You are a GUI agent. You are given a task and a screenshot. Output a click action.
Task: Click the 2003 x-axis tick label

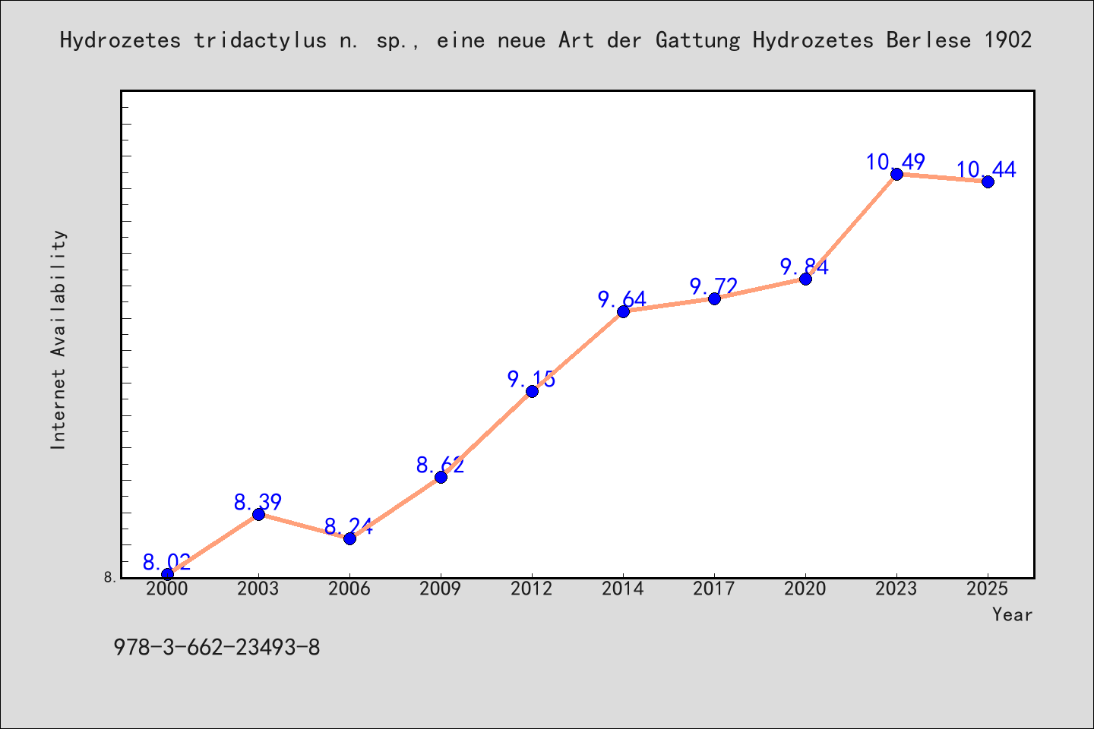click(x=258, y=589)
